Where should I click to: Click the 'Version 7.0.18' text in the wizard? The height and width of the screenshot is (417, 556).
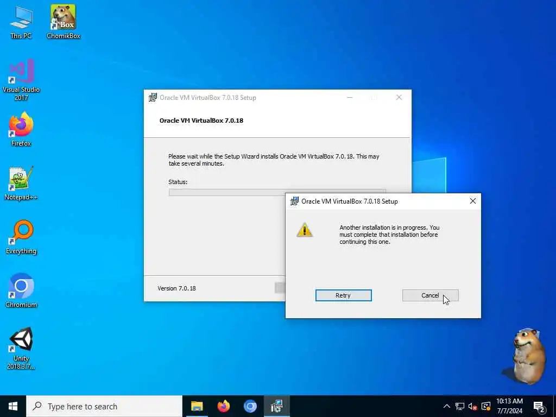pos(176,288)
